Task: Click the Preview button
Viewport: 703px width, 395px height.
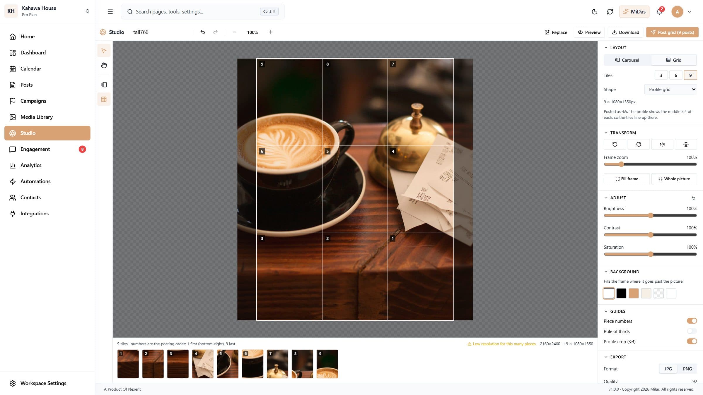Action: tap(589, 32)
